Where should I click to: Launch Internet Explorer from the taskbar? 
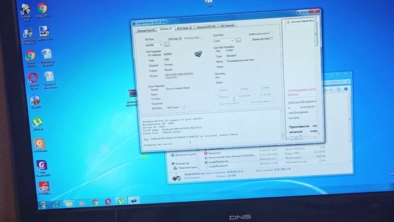(56, 204)
